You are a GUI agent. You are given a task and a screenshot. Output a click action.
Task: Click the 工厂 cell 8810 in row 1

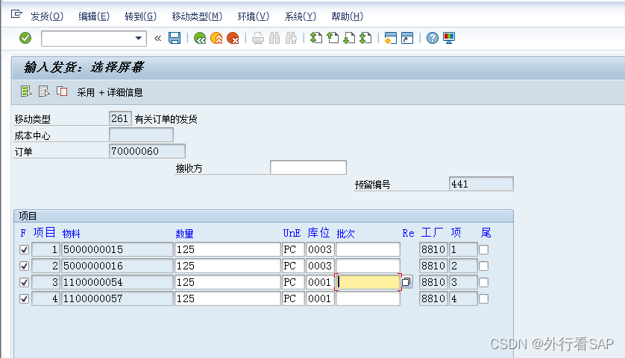[433, 249]
